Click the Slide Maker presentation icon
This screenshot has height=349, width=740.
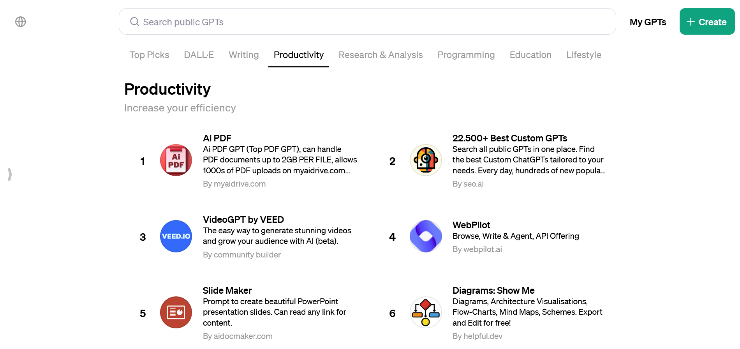tap(176, 312)
